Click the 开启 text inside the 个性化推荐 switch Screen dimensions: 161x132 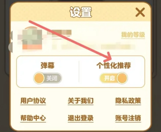click(x=110, y=78)
